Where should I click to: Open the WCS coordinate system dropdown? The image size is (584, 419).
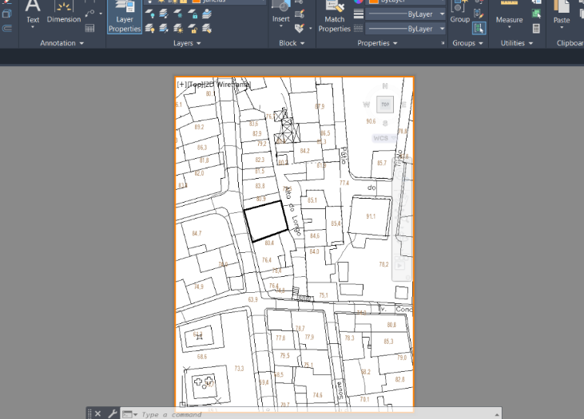coord(385,138)
